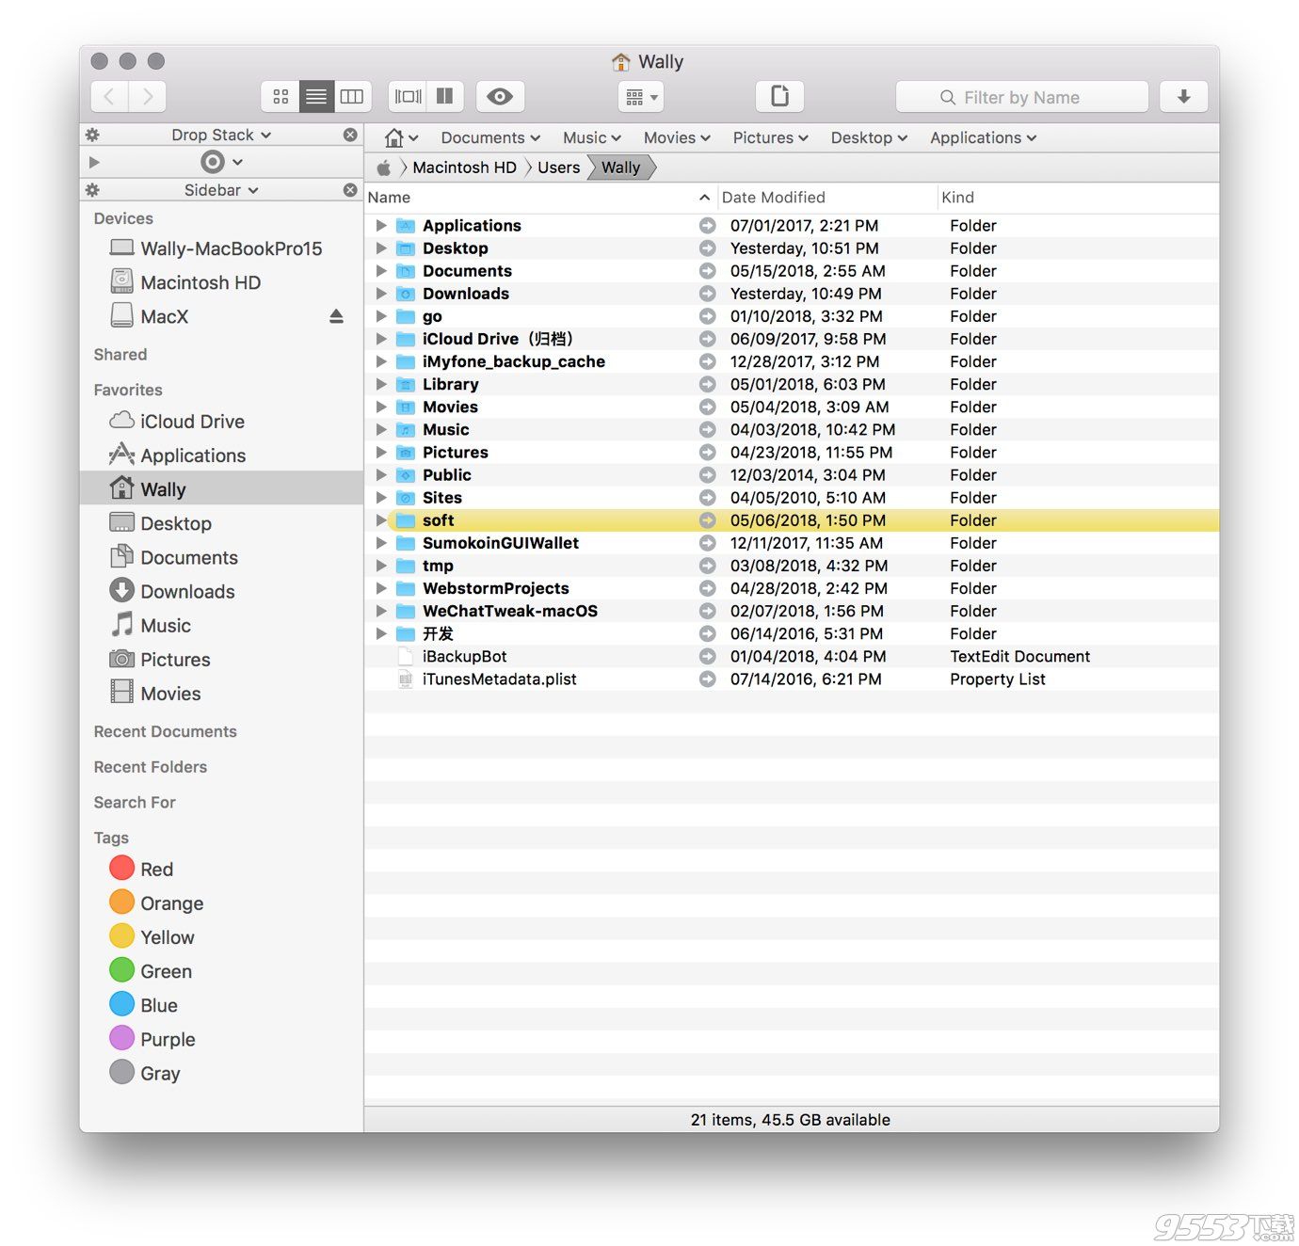Screen dimensions: 1299x1246
Task: Go back with the left arrow button
Action: coord(109,96)
